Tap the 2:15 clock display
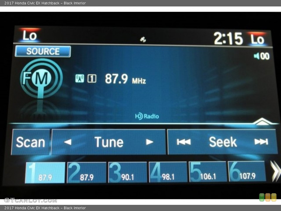 [x=228, y=38]
